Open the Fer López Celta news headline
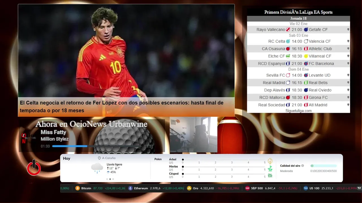The height and width of the screenshot is (203, 362). (x=122, y=107)
